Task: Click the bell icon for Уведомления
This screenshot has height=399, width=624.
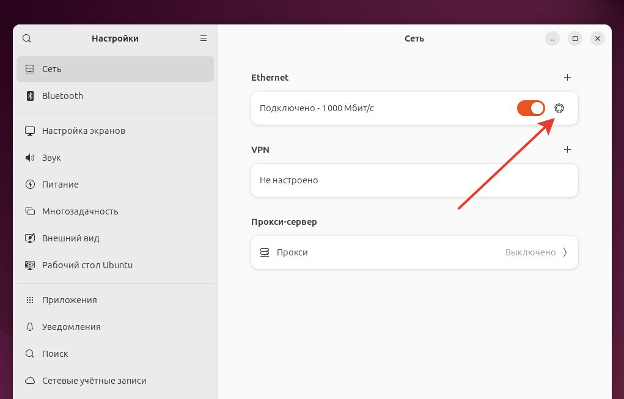Action: [x=30, y=327]
